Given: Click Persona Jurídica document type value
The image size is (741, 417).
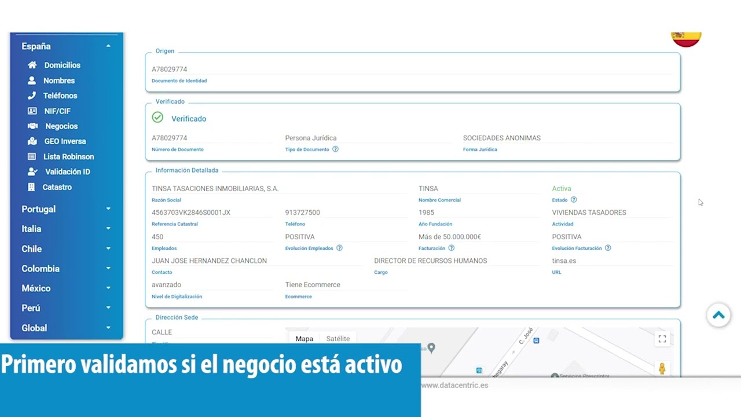Looking at the screenshot, I should click(x=311, y=138).
